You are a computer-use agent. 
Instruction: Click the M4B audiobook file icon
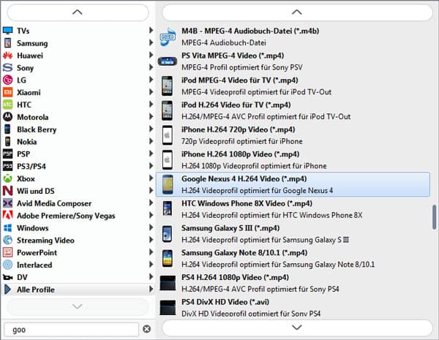(168, 37)
